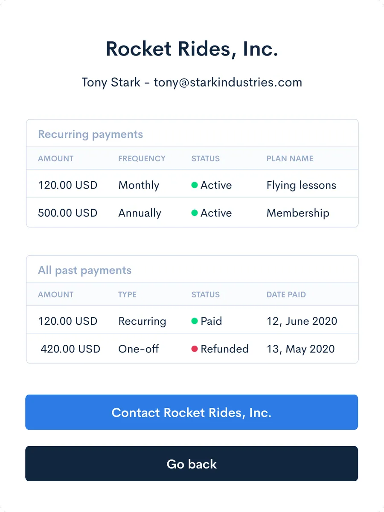Click the DATE PAID column header
This screenshot has height=512, width=384.
(286, 294)
